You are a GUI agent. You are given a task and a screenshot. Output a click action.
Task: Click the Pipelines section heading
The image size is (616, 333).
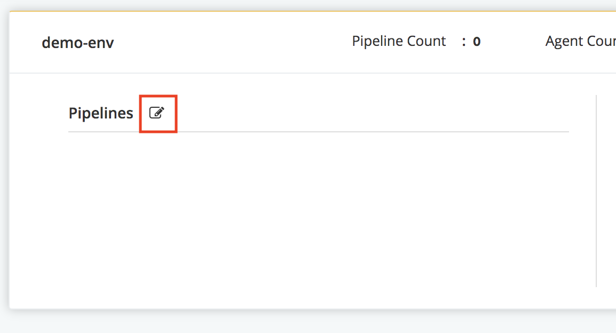[101, 113]
